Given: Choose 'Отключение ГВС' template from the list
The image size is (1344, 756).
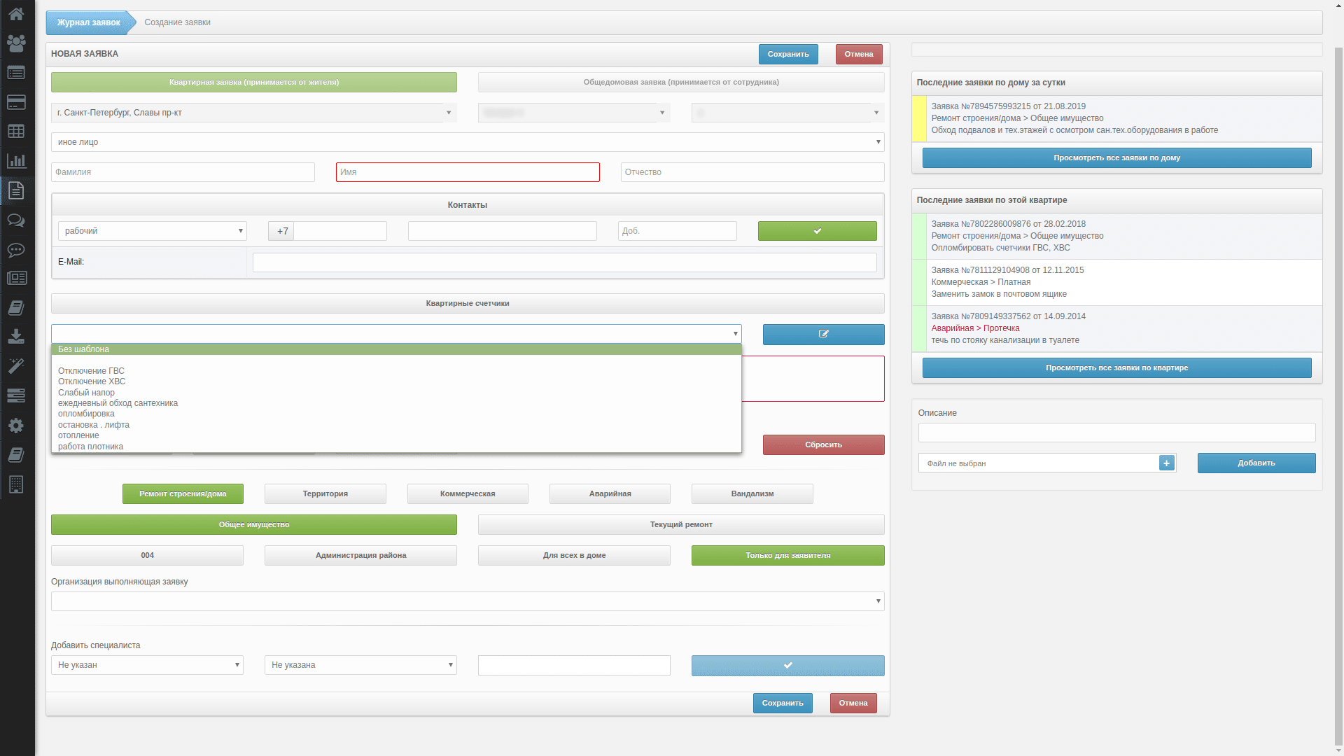Looking at the screenshot, I should point(91,371).
